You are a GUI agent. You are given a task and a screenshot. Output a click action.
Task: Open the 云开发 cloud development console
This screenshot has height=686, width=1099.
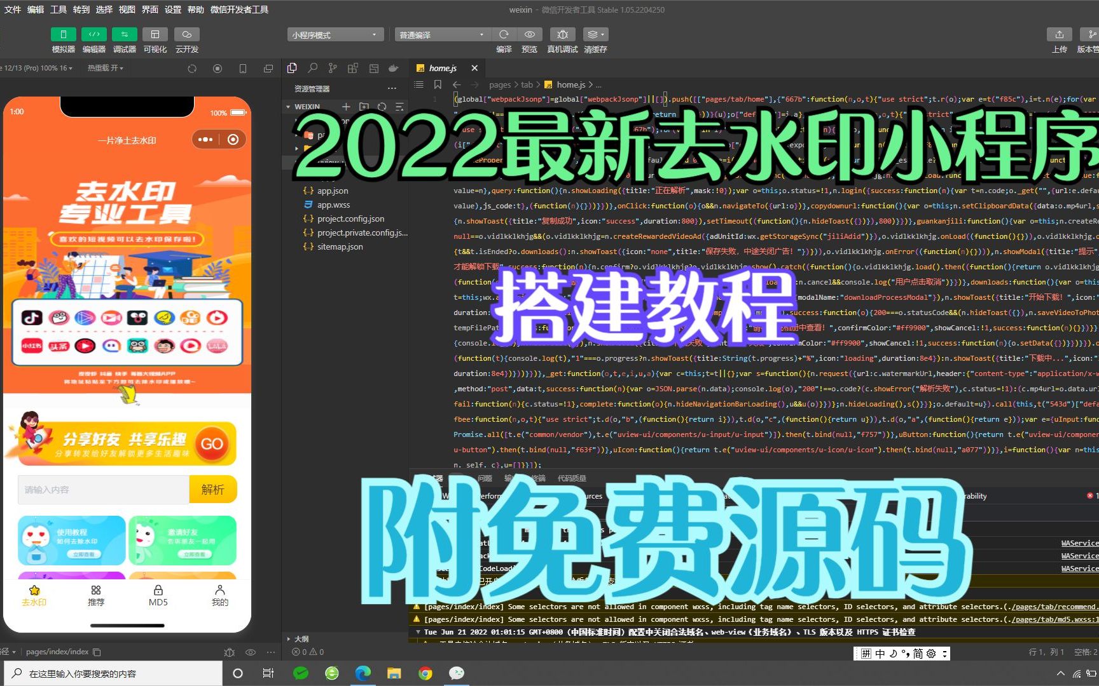[x=186, y=34]
